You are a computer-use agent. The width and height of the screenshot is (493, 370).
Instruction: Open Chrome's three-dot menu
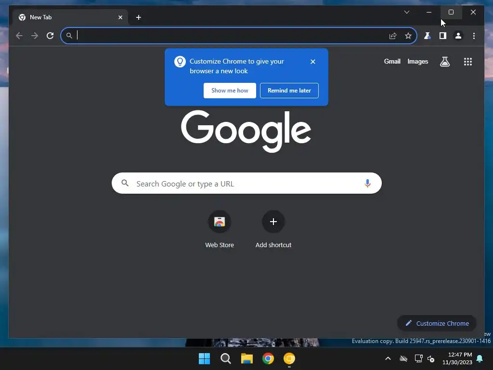pyautogui.click(x=474, y=36)
